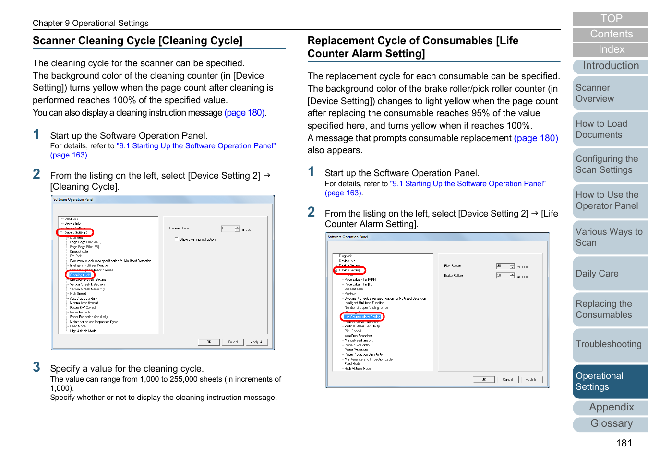Select highlighted Life Counter Alarm Setting tree item
Image resolution: width=648 pixels, height=458 pixels.
tap(362, 317)
